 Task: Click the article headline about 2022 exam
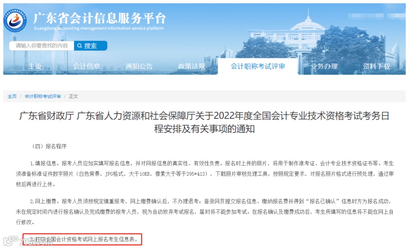coord(204,122)
